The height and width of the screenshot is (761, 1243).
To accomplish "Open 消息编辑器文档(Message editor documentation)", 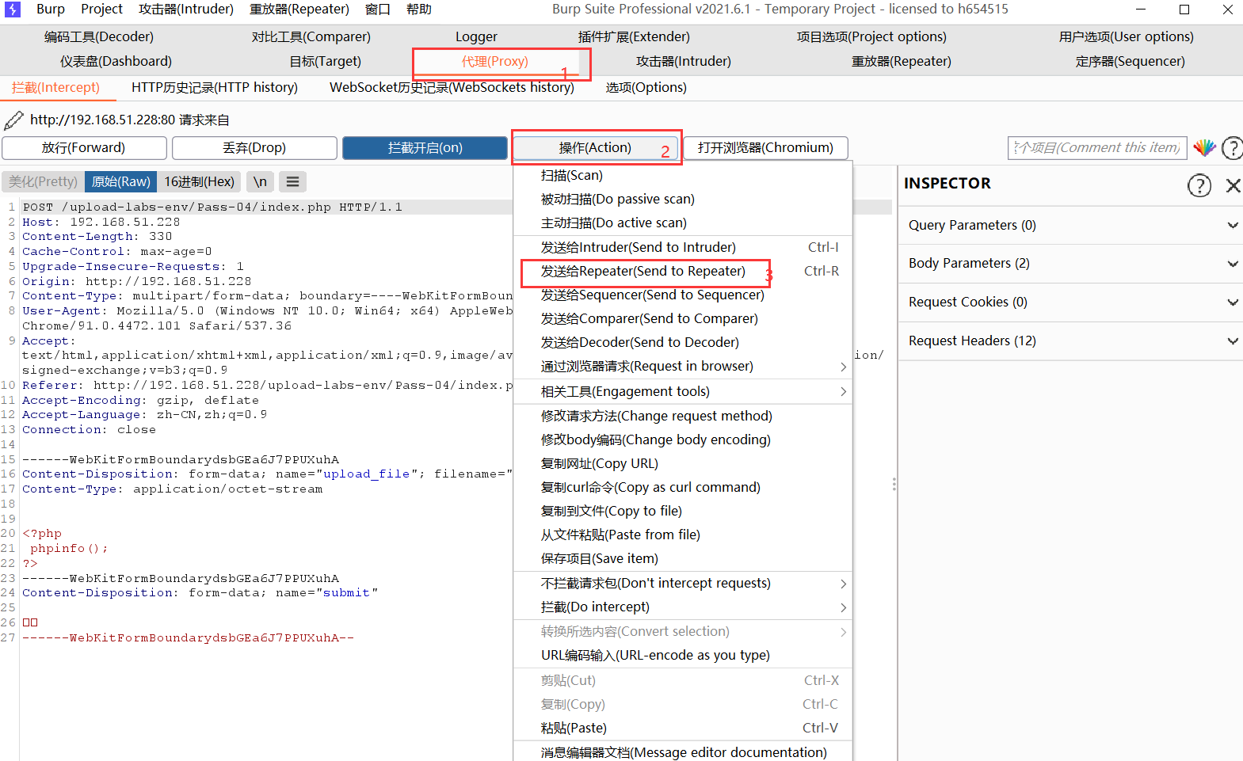I will (x=683, y=752).
